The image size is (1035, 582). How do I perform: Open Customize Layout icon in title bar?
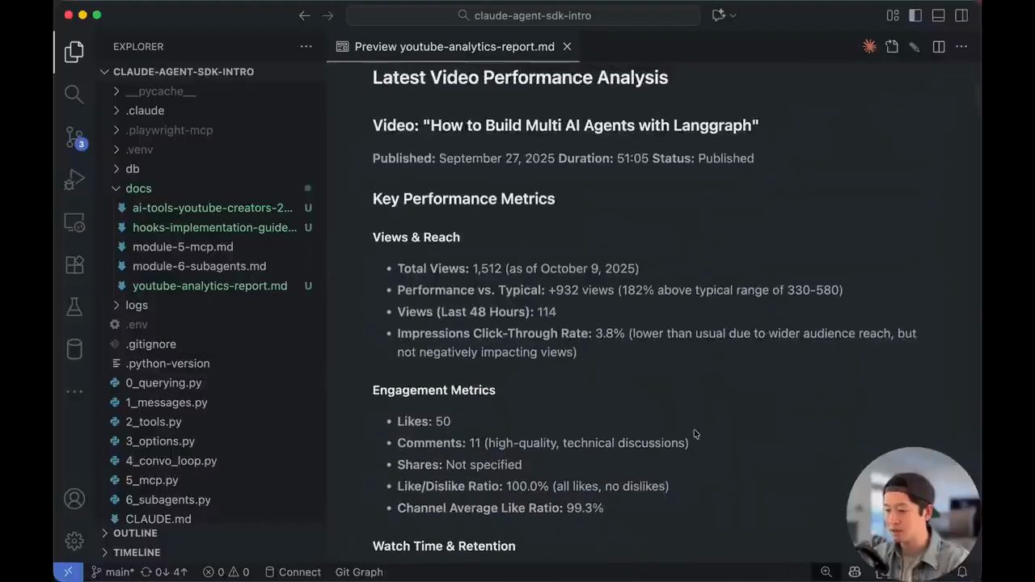coord(893,15)
